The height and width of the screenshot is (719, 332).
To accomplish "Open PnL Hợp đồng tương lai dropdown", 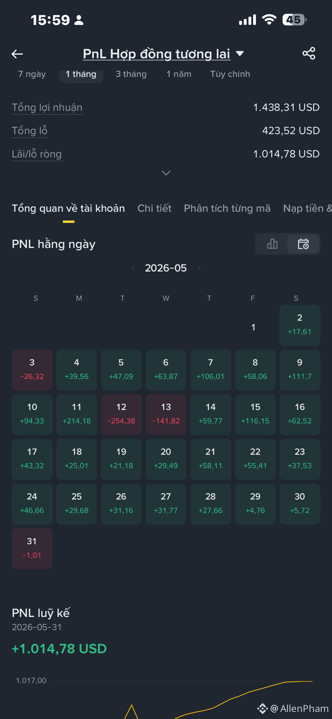I will 163,54.
